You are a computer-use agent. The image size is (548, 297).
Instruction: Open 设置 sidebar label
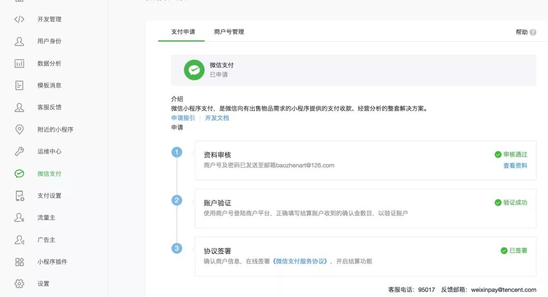click(x=43, y=284)
